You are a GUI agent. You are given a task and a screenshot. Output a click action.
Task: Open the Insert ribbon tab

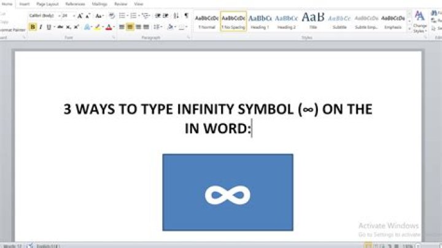click(x=25, y=4)
